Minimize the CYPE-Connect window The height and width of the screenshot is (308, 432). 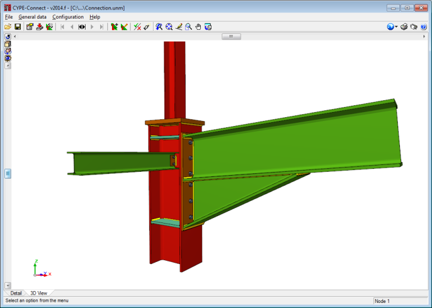pyautogui.click(x=393, y=8)
